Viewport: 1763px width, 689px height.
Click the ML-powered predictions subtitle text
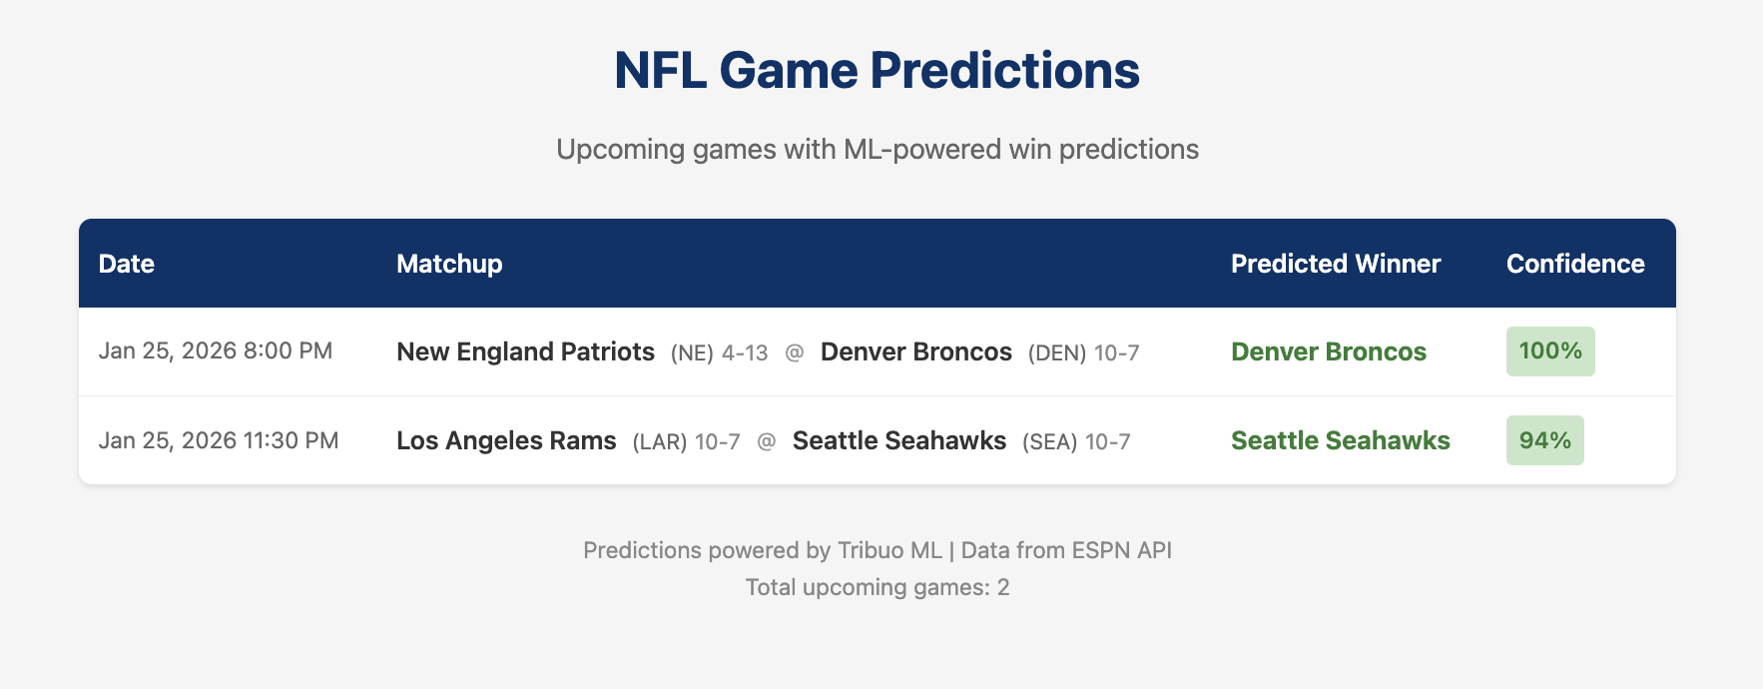(878, 149)
